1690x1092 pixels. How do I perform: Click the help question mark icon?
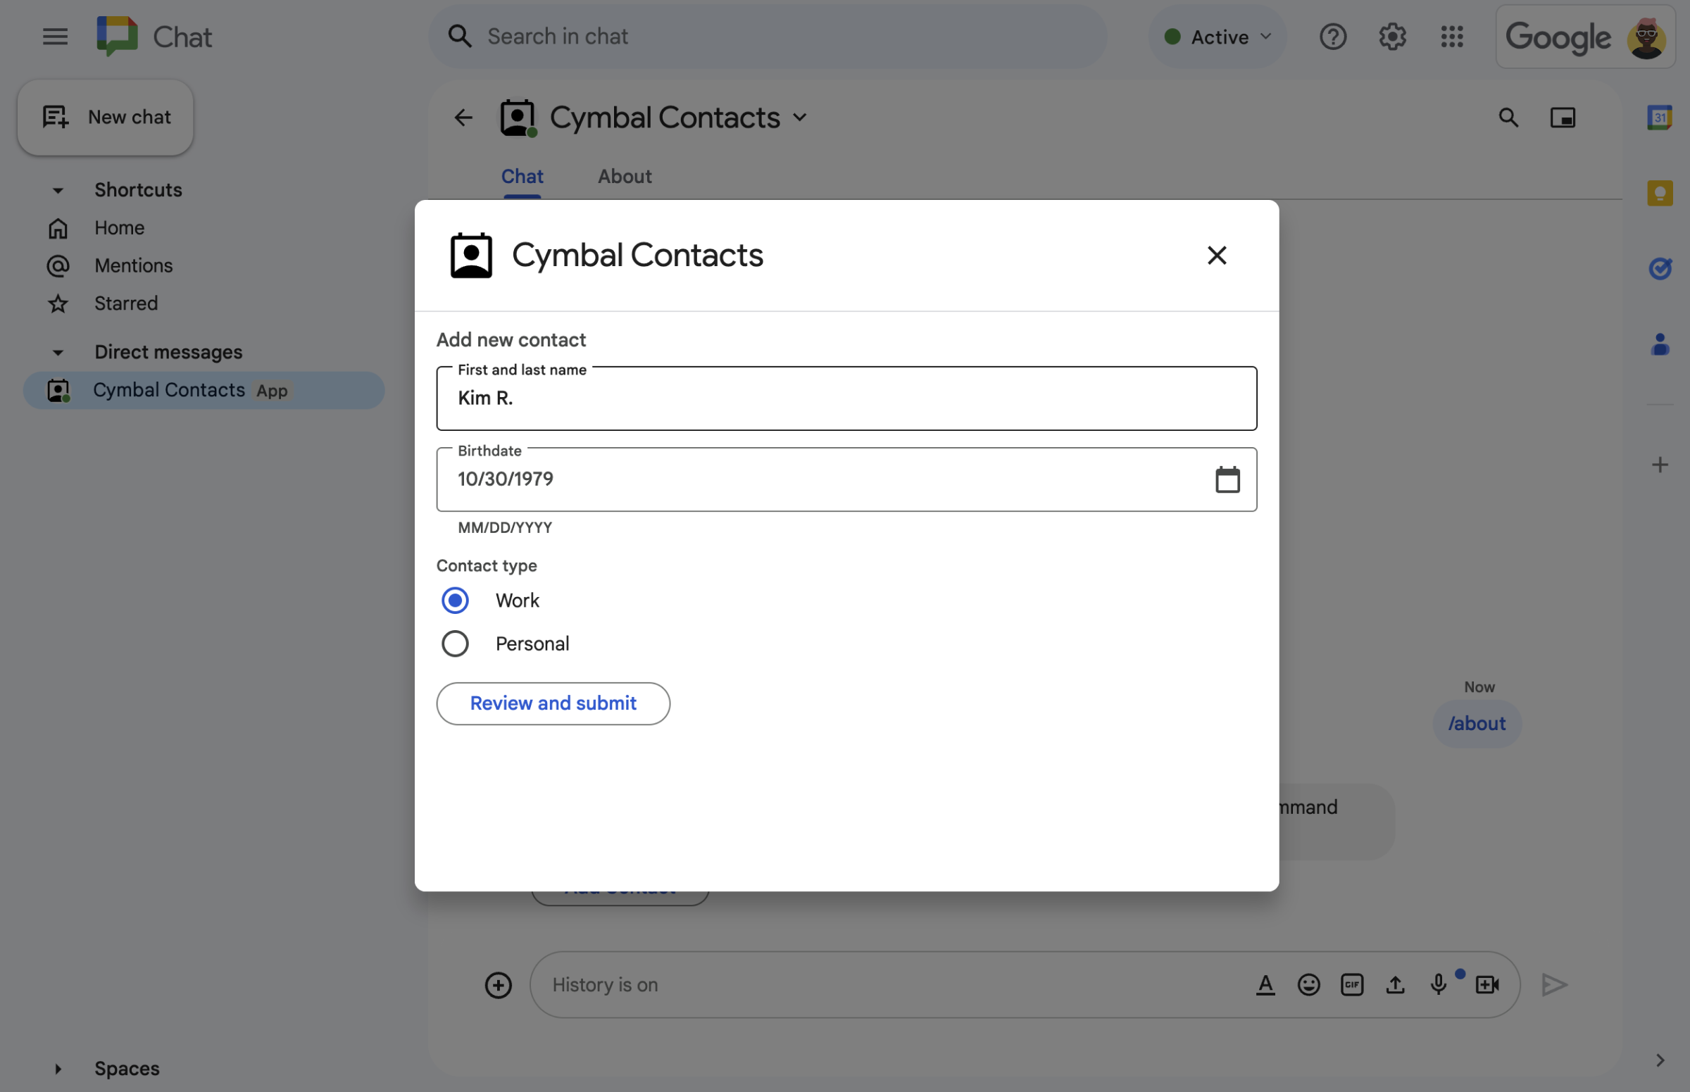pyautogui.click(x=1333, y=37)
